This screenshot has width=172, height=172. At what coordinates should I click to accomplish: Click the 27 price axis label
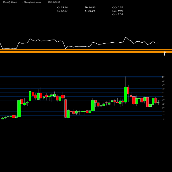tap(163, 108)
